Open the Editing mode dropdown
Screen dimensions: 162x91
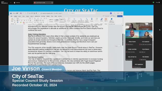click(113, 16)
